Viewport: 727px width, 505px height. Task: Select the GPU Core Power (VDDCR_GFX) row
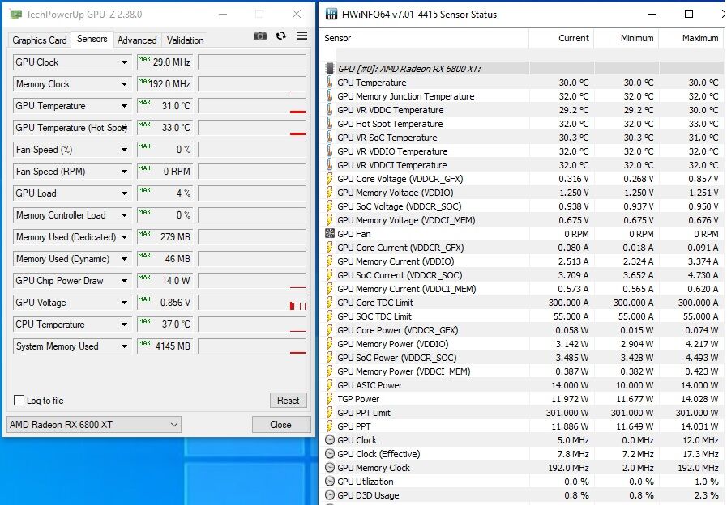(x=522, y=330)
